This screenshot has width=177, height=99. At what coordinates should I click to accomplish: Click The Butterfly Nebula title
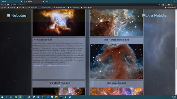click(x=59, y=83)
